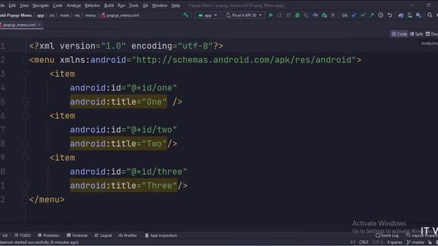
Task: Close the popup_menu.xml editor tab
Action: [39, 25]
